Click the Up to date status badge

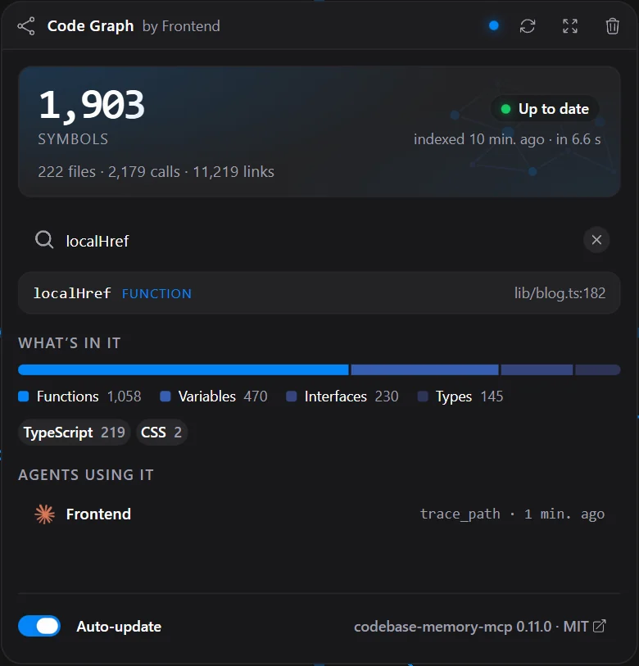(x=545, y=109)
